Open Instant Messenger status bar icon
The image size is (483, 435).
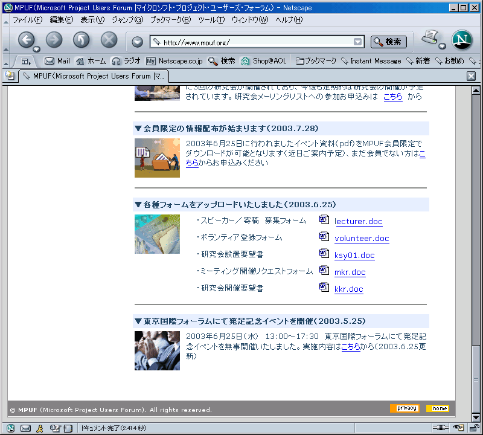[x=40, y=428]
